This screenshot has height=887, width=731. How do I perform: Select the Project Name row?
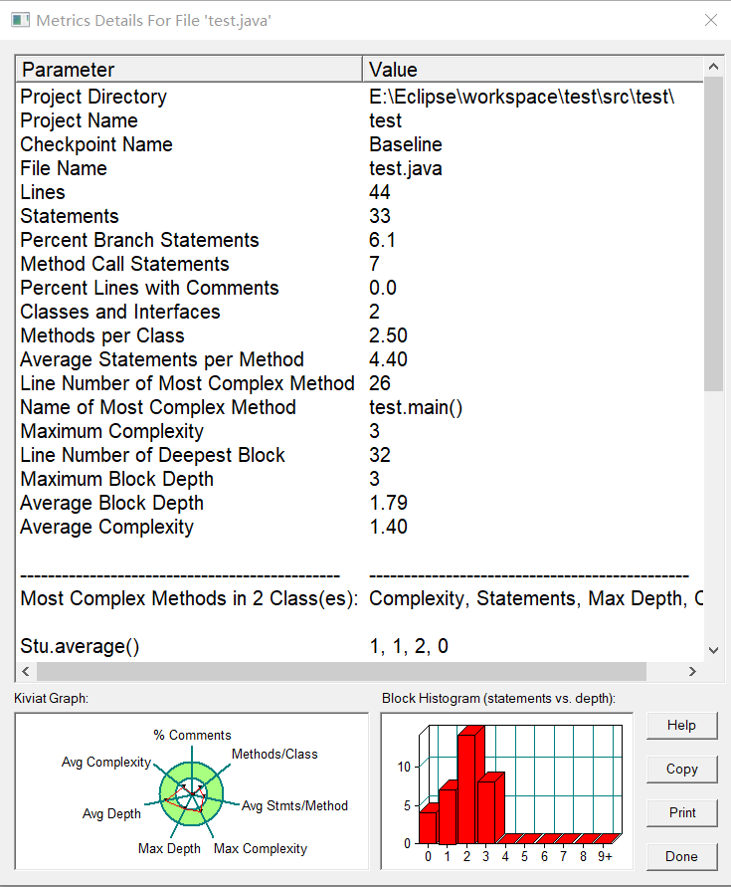click(360, 120)
